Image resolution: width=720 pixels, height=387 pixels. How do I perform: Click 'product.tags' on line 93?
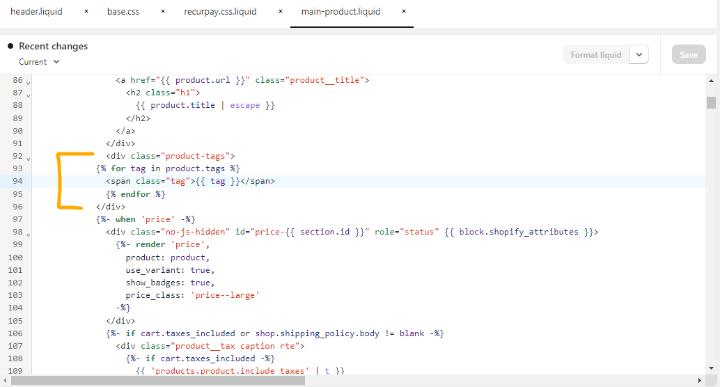point(195,168)
